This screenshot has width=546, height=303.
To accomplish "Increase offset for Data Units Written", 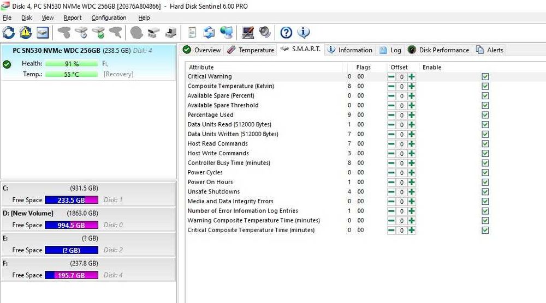I will 412,134.
